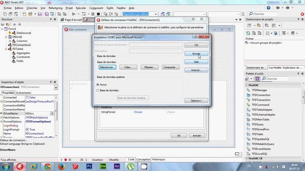Click the Stop program toolbar icon
Screen dimensions: 305x171
point(99,14)
